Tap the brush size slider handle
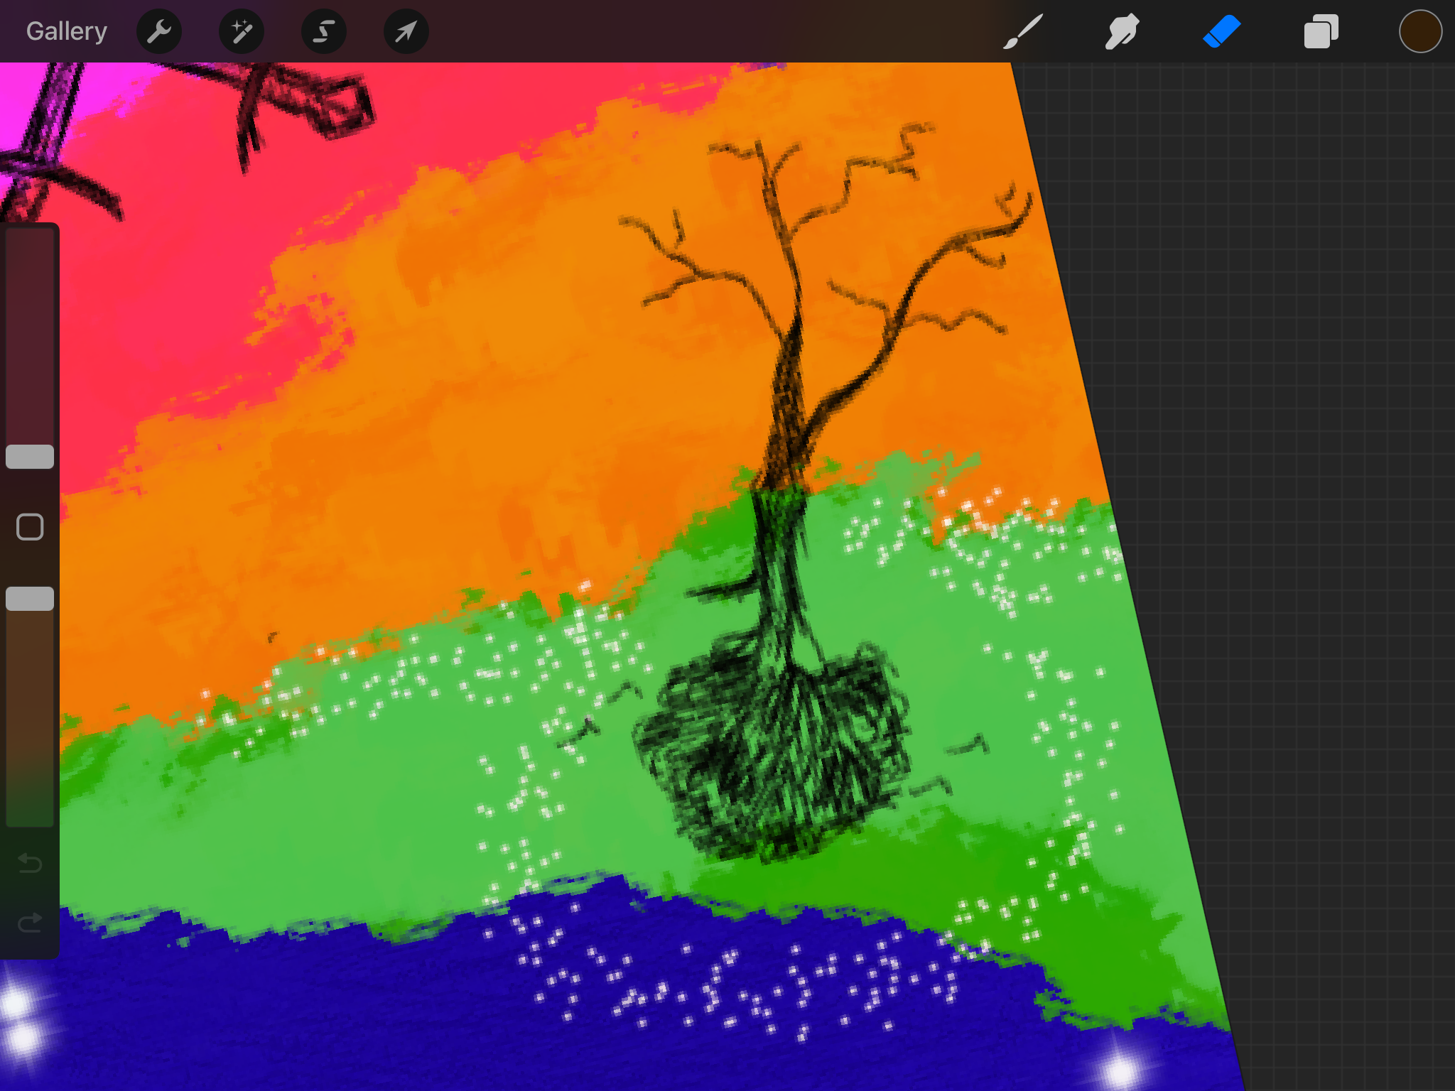The width and height of the screenshot is (1455, 1091). pos(30,457)
